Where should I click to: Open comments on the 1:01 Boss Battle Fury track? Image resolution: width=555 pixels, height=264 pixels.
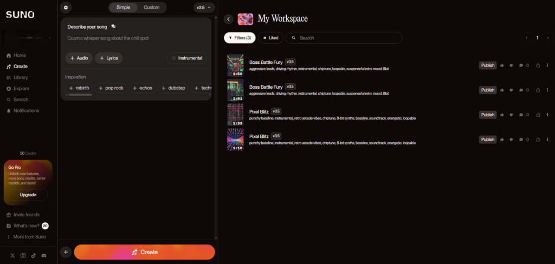coord(524,90)
